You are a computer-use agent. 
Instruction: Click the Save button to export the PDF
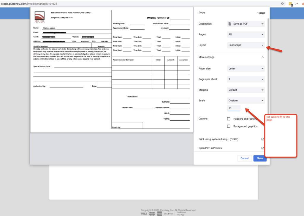pos(260,158)
